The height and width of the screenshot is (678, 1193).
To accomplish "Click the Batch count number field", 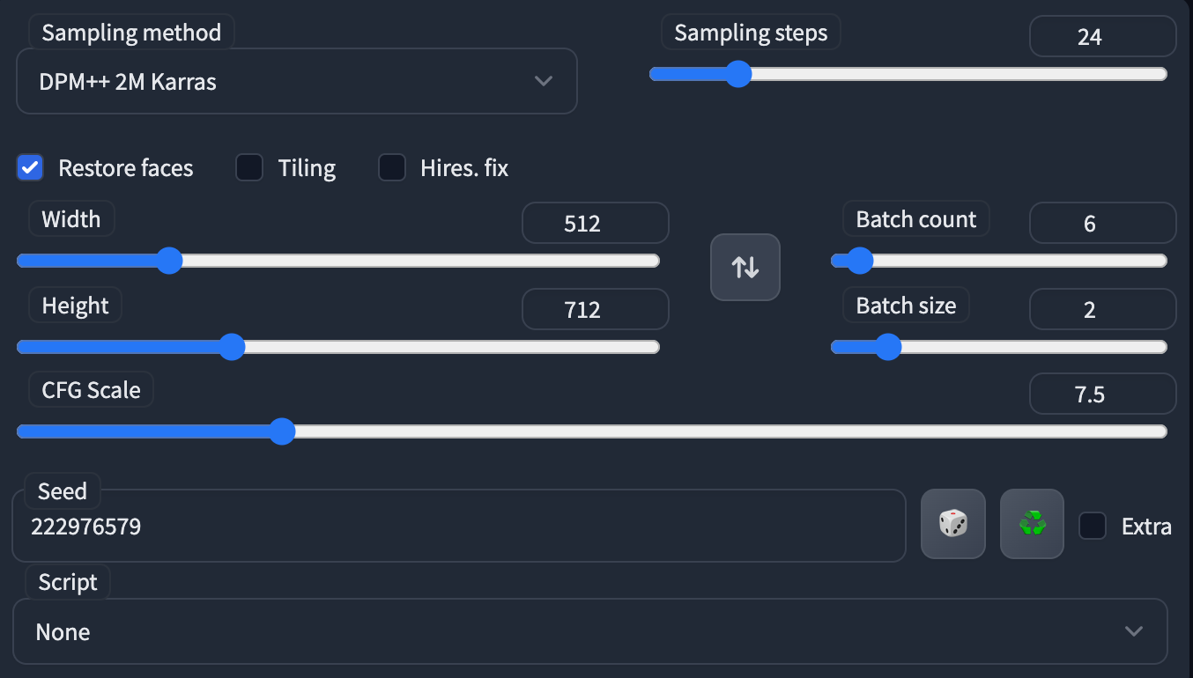I will [1103, 223].
